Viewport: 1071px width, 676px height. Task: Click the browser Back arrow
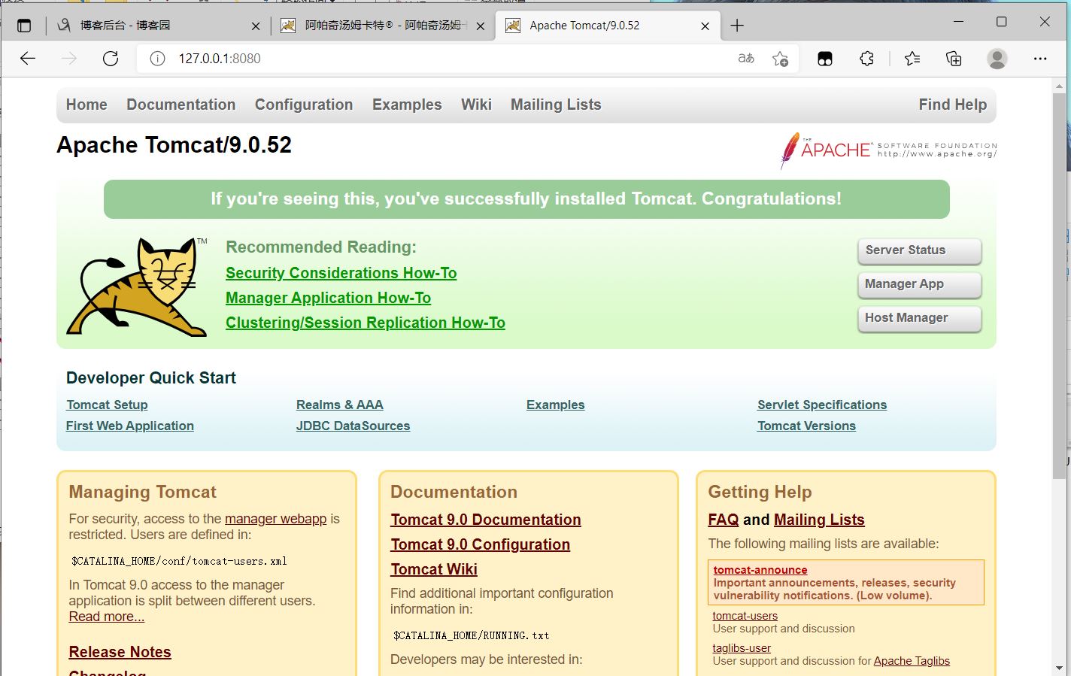(x=28, y=59)
